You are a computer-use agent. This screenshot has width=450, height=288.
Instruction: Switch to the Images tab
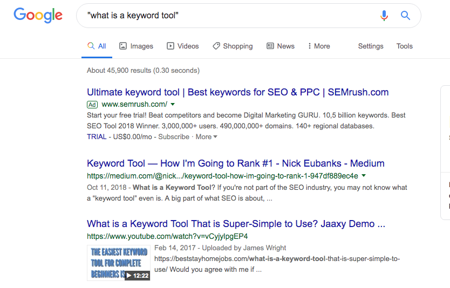pos(137,46)
